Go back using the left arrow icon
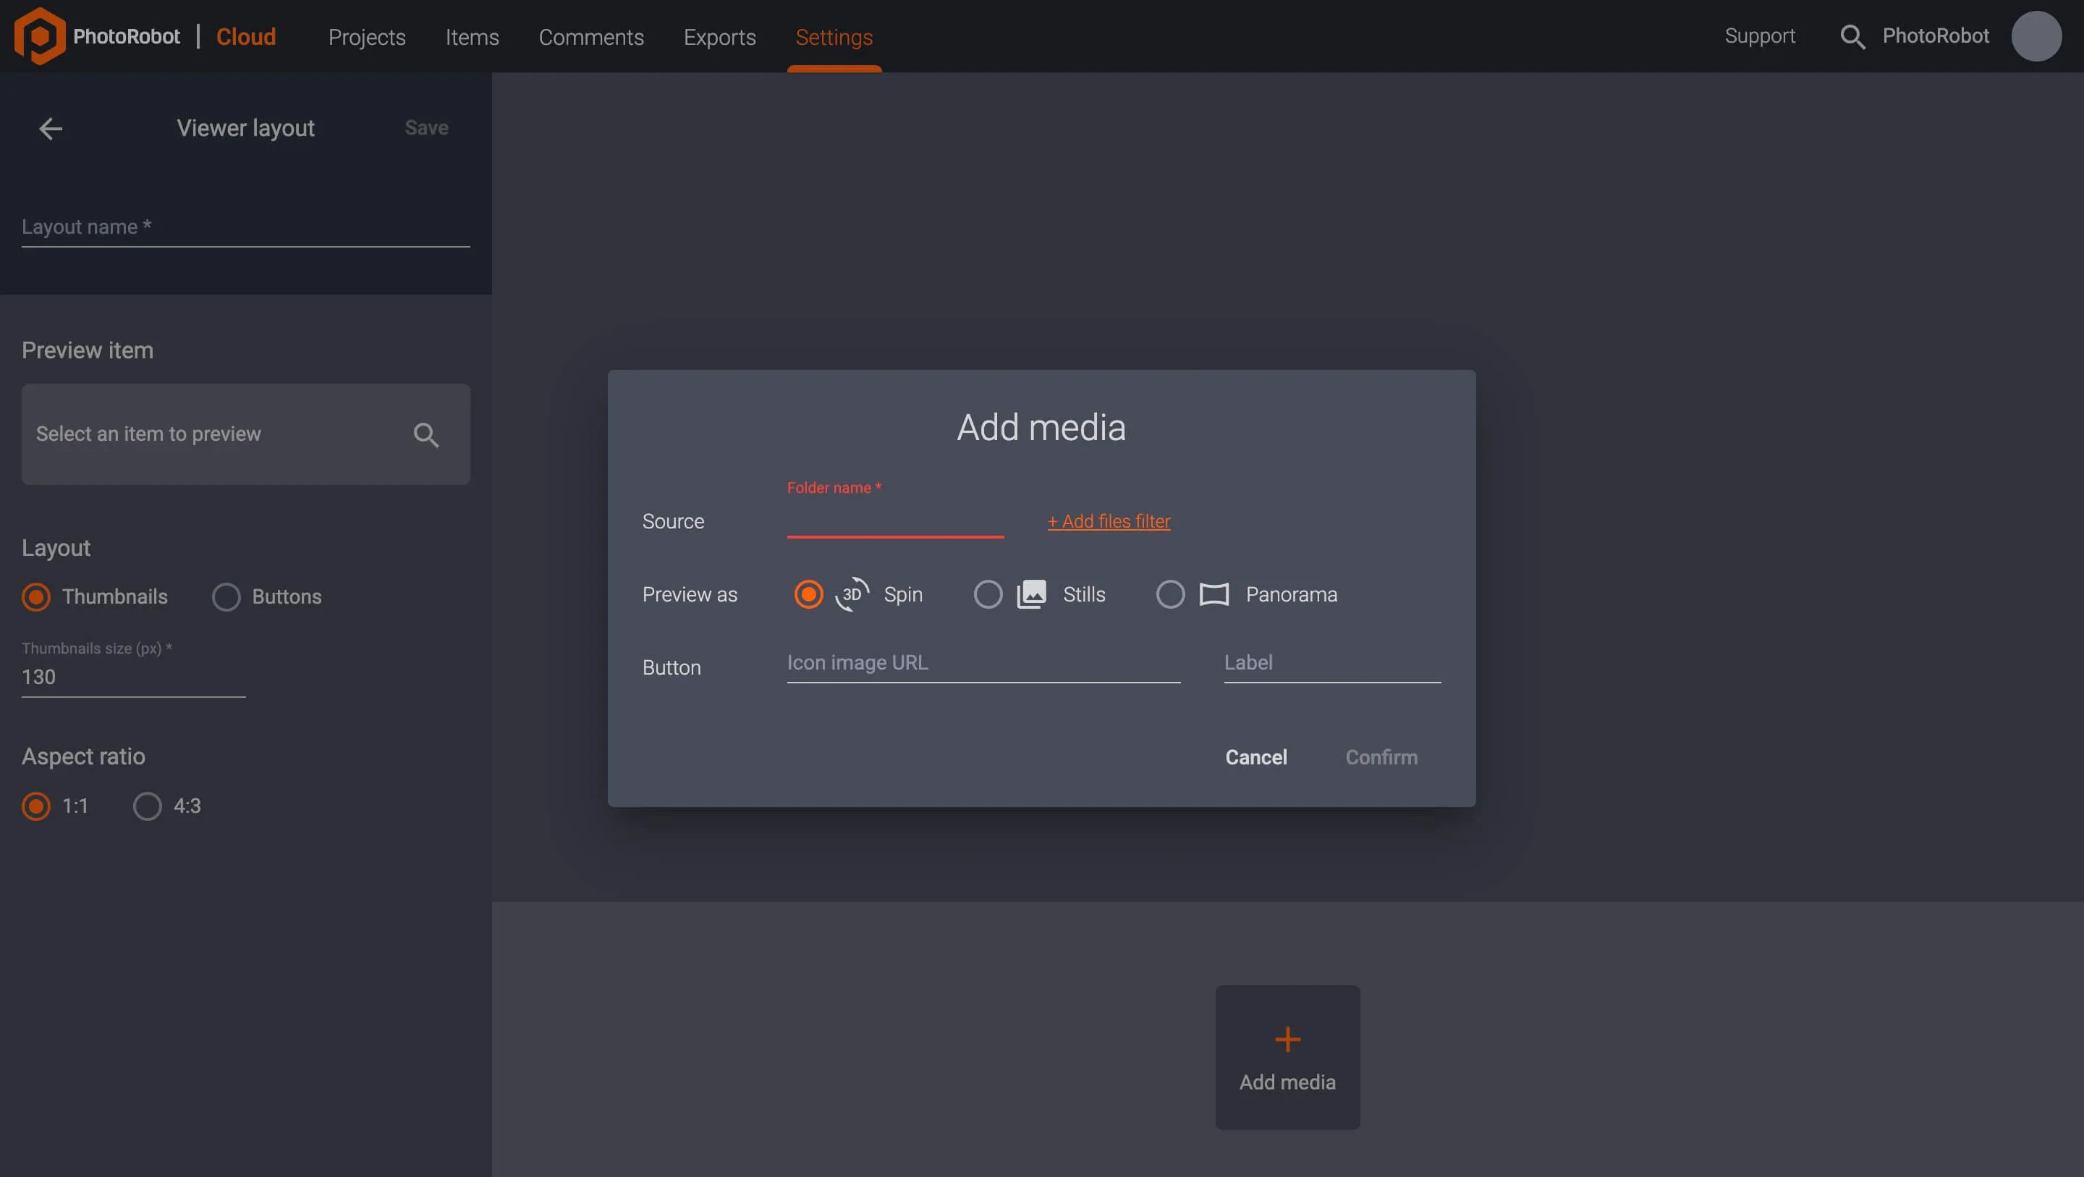Image resolution: width=2084 pixels, height=1177 pixels. [51, 129]
